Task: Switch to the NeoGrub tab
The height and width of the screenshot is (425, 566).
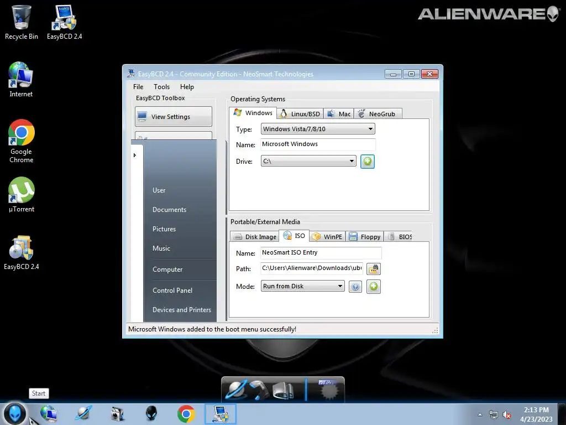Action: tap(378, 114)
